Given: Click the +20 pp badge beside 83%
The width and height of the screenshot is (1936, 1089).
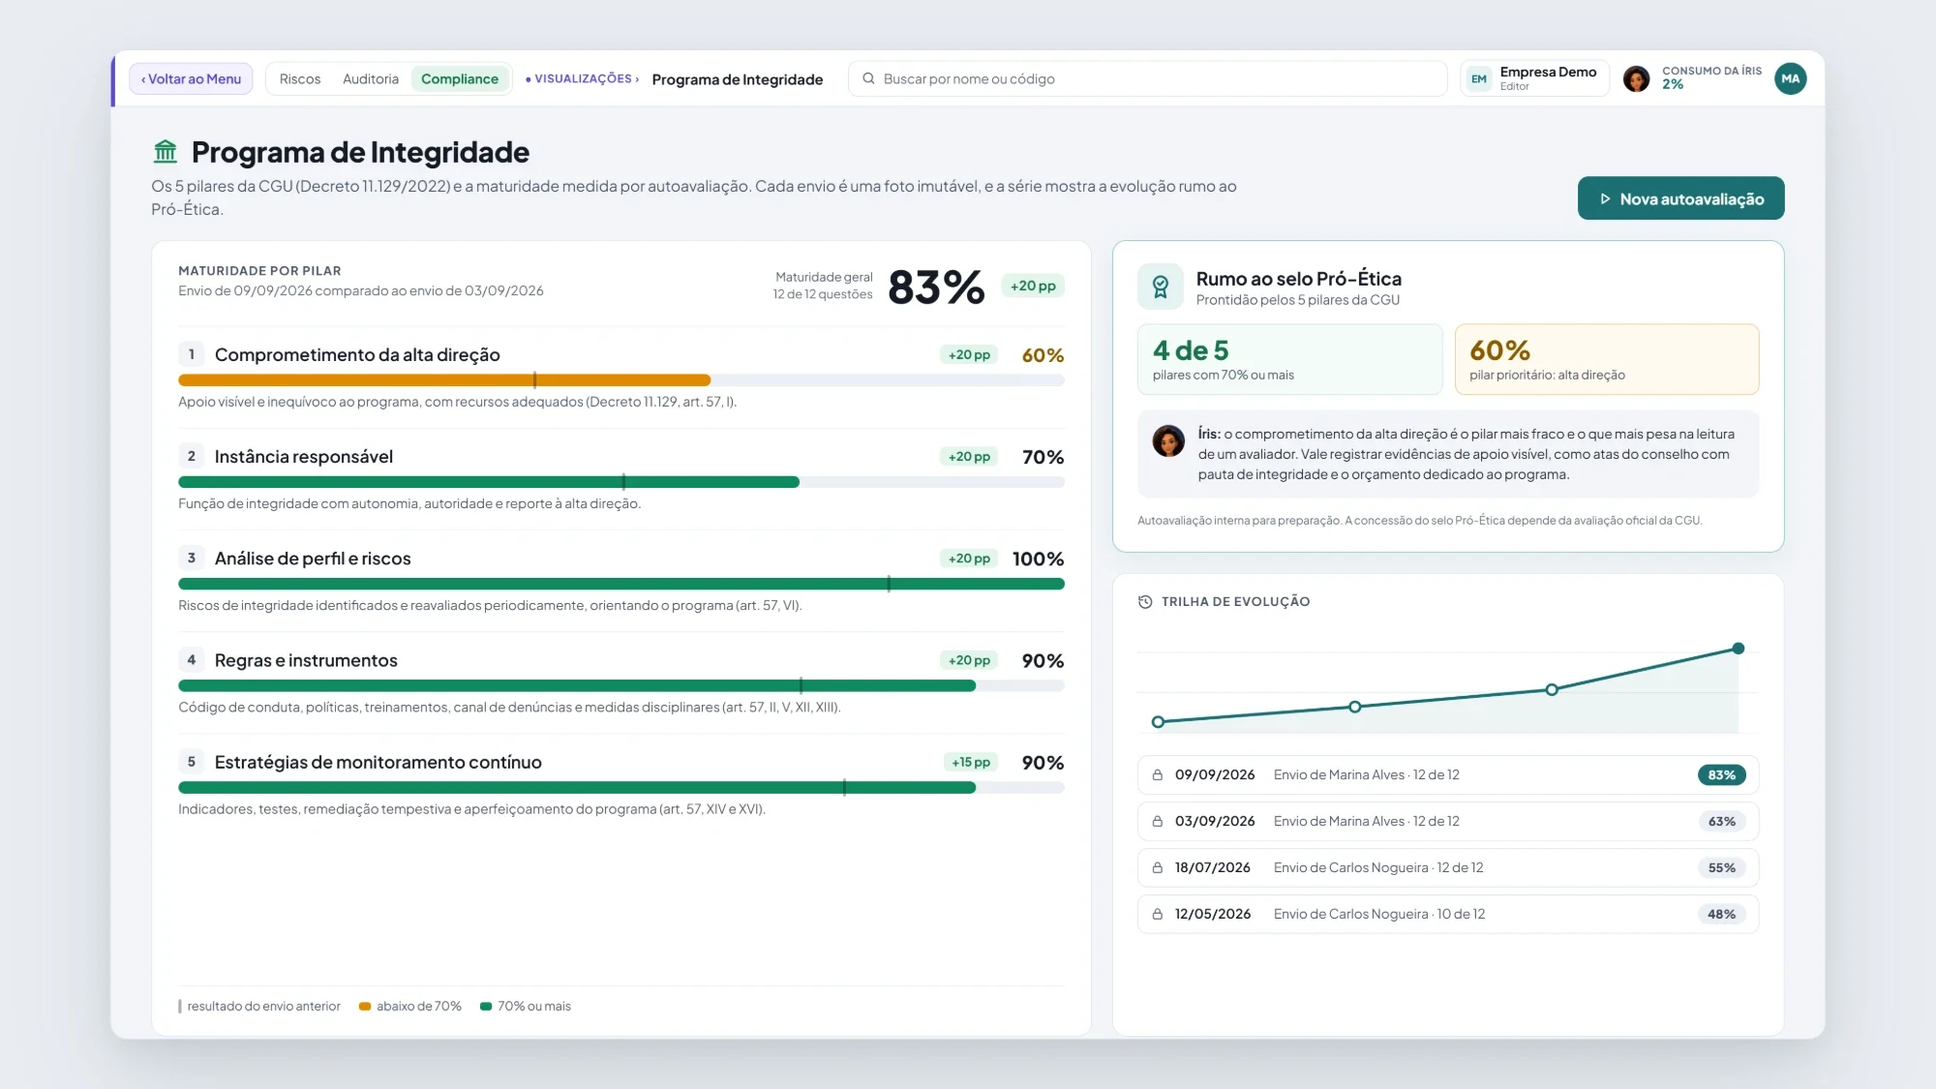Looking at the screenshot, I should pyautogui.click(x=1033, y=286).
